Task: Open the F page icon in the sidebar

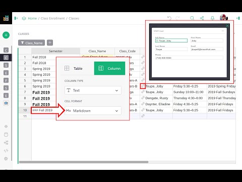Action: coord(6,80)
